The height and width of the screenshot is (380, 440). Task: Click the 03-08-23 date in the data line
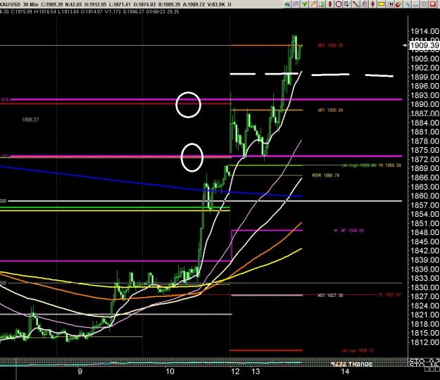(156, 11)
